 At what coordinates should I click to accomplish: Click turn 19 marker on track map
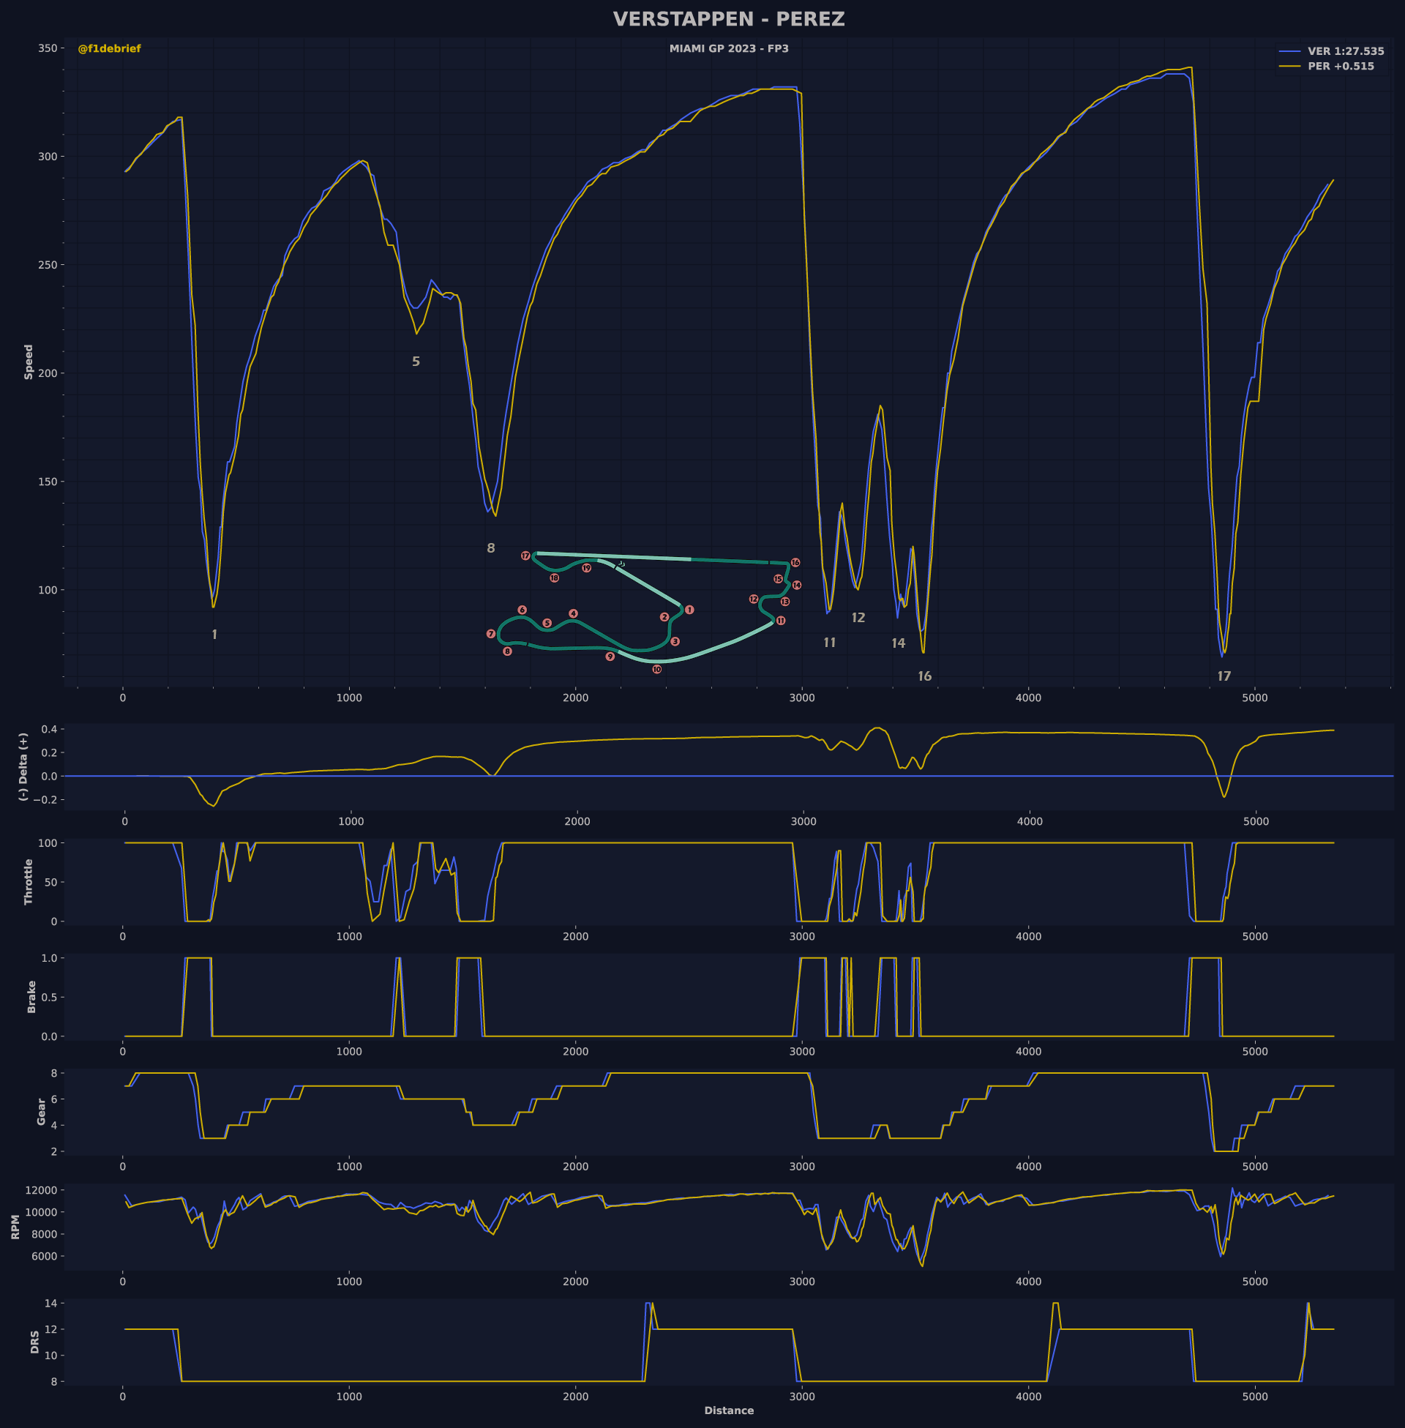coord(586,568)
